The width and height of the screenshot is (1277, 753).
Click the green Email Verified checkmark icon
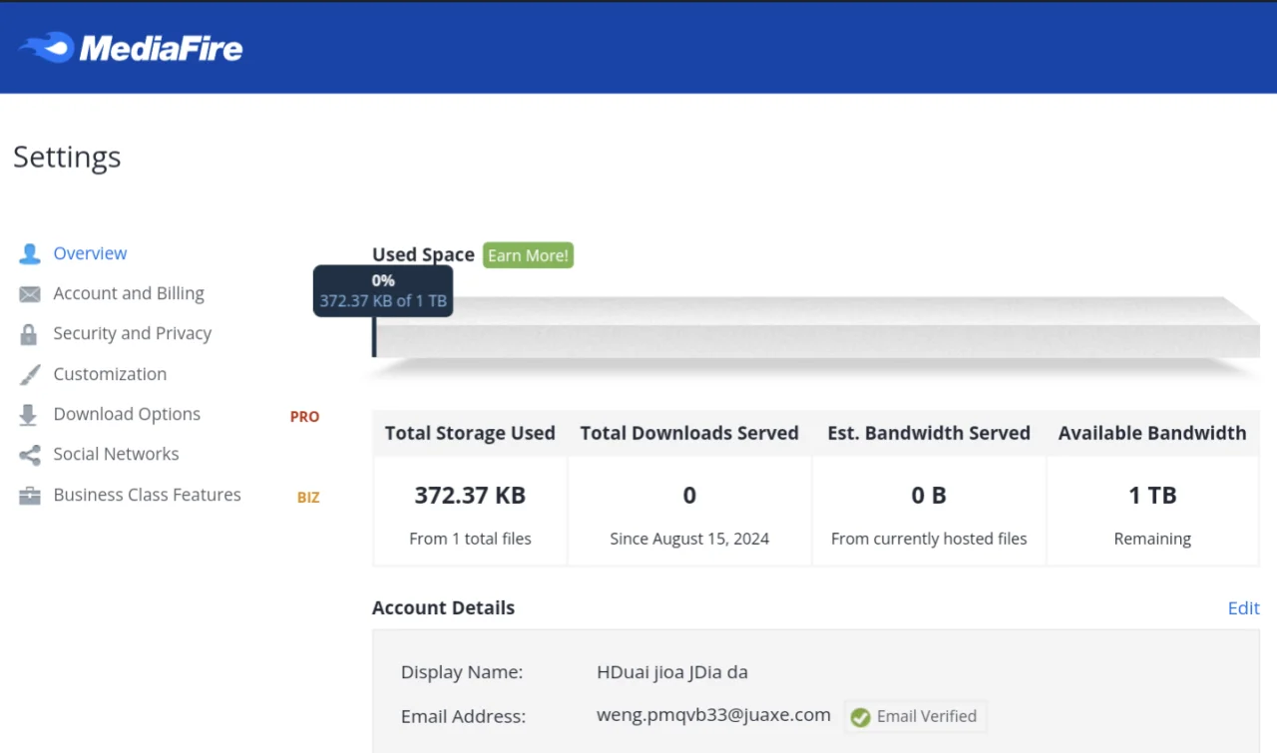[860, 717]
